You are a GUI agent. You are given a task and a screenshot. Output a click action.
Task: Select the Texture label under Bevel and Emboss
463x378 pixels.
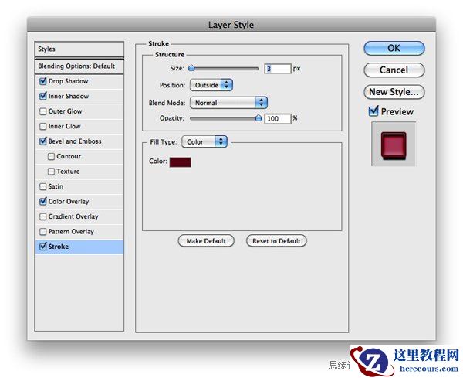tap(68, 172)
